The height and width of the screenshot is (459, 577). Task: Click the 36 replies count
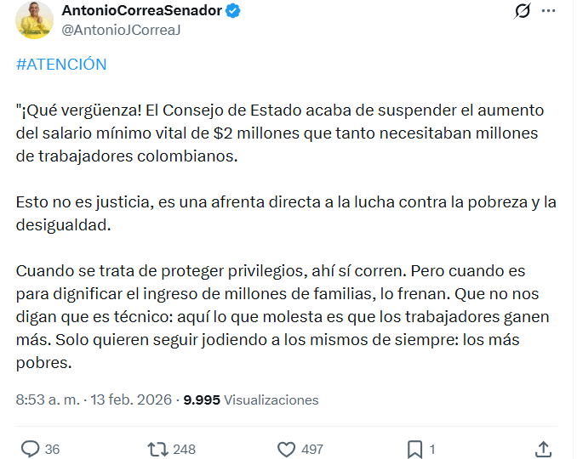[x=52, y=449]
